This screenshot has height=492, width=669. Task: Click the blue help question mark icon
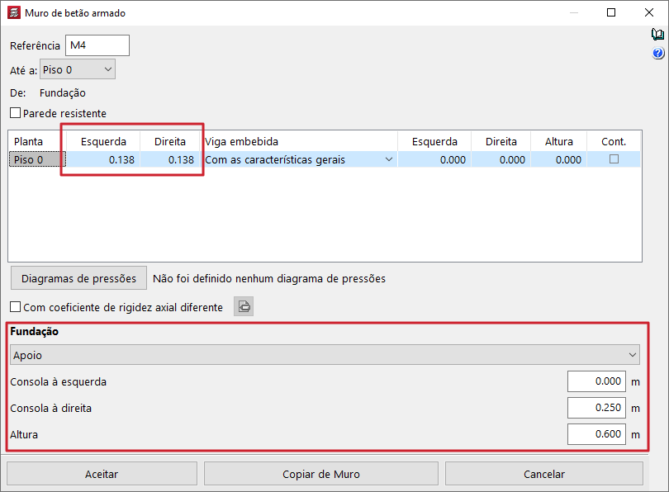pos(657,54)
